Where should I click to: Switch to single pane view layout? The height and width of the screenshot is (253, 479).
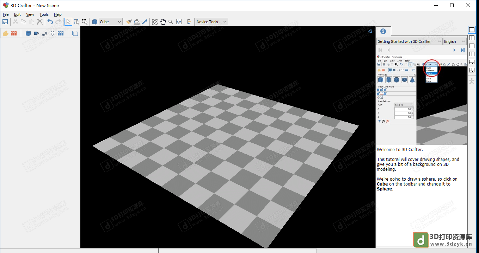pos(472,30)
